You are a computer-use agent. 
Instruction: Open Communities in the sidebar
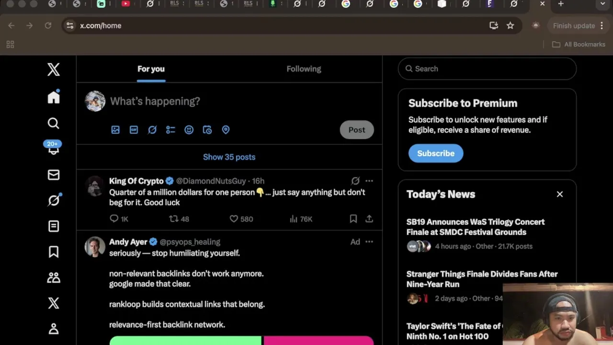point(54,277)
